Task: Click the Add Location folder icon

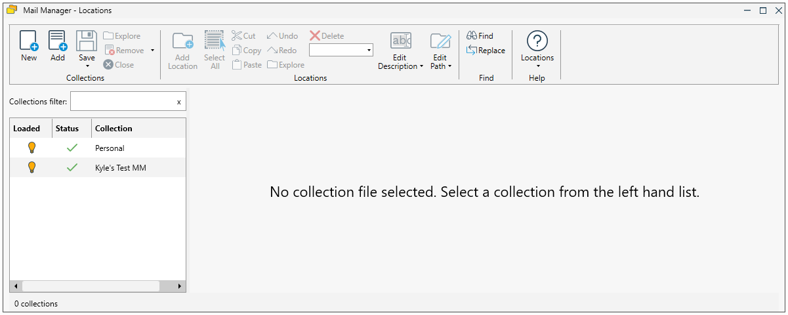Action: (x=182, y=41)
